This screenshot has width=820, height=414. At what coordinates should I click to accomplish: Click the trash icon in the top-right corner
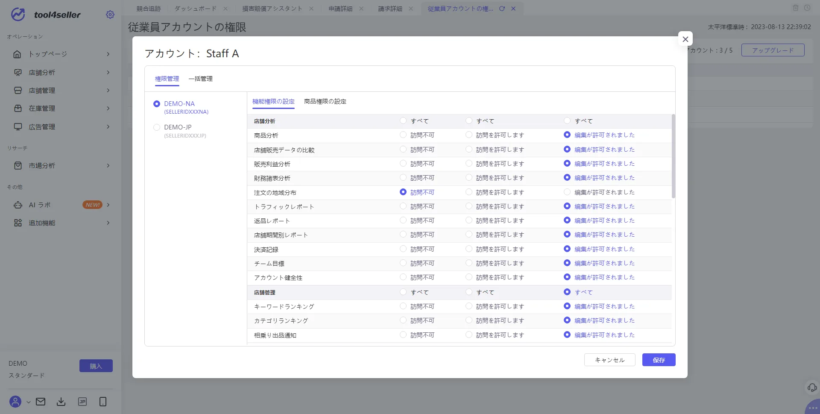pos(796,8)
